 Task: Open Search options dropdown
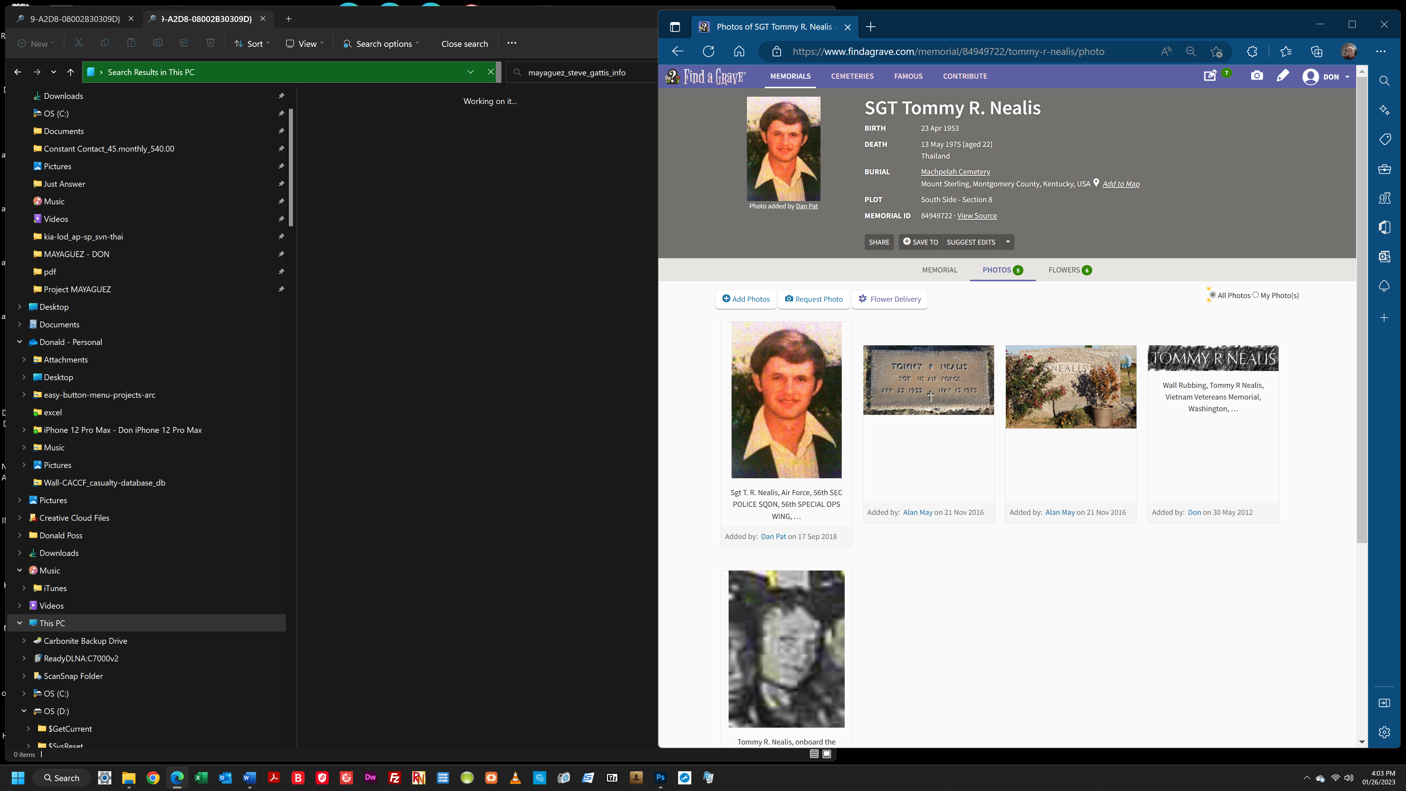click(381, 44)
